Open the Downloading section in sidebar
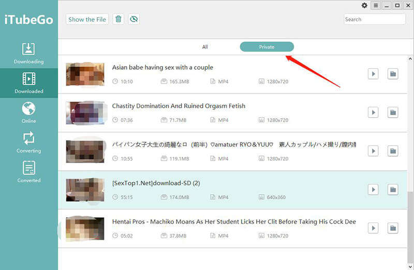The width and height of the screenshot is (414, 270). pos(29,54)
